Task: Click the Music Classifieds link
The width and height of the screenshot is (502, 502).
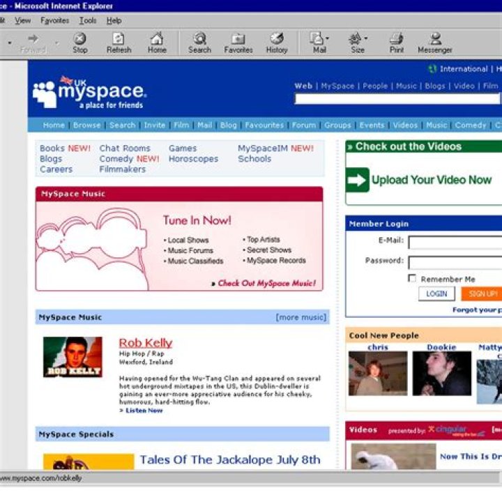Action: [x=195, y=261]
